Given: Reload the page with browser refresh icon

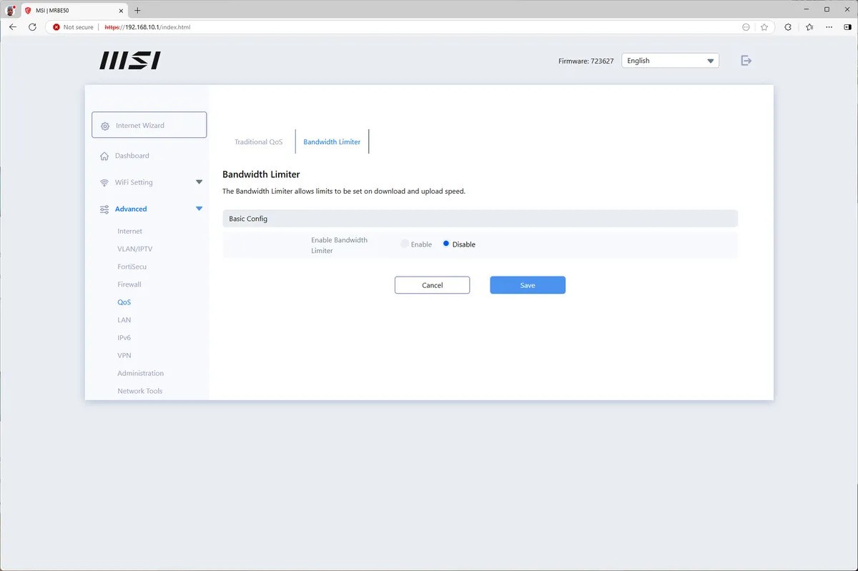Looking at the screenshot, I should [32, 27].
